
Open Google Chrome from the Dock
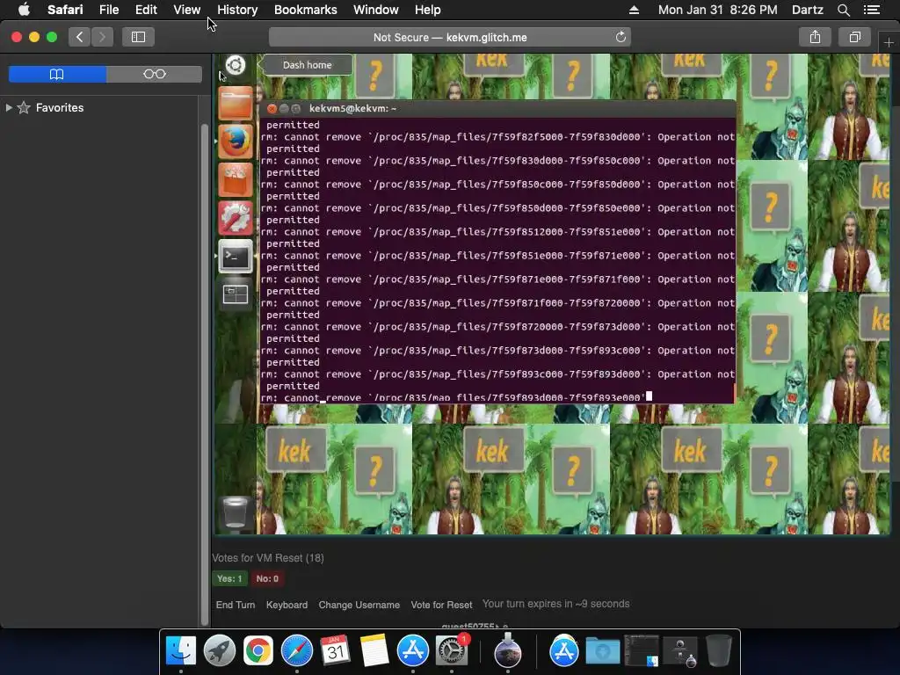coord(258,651)
